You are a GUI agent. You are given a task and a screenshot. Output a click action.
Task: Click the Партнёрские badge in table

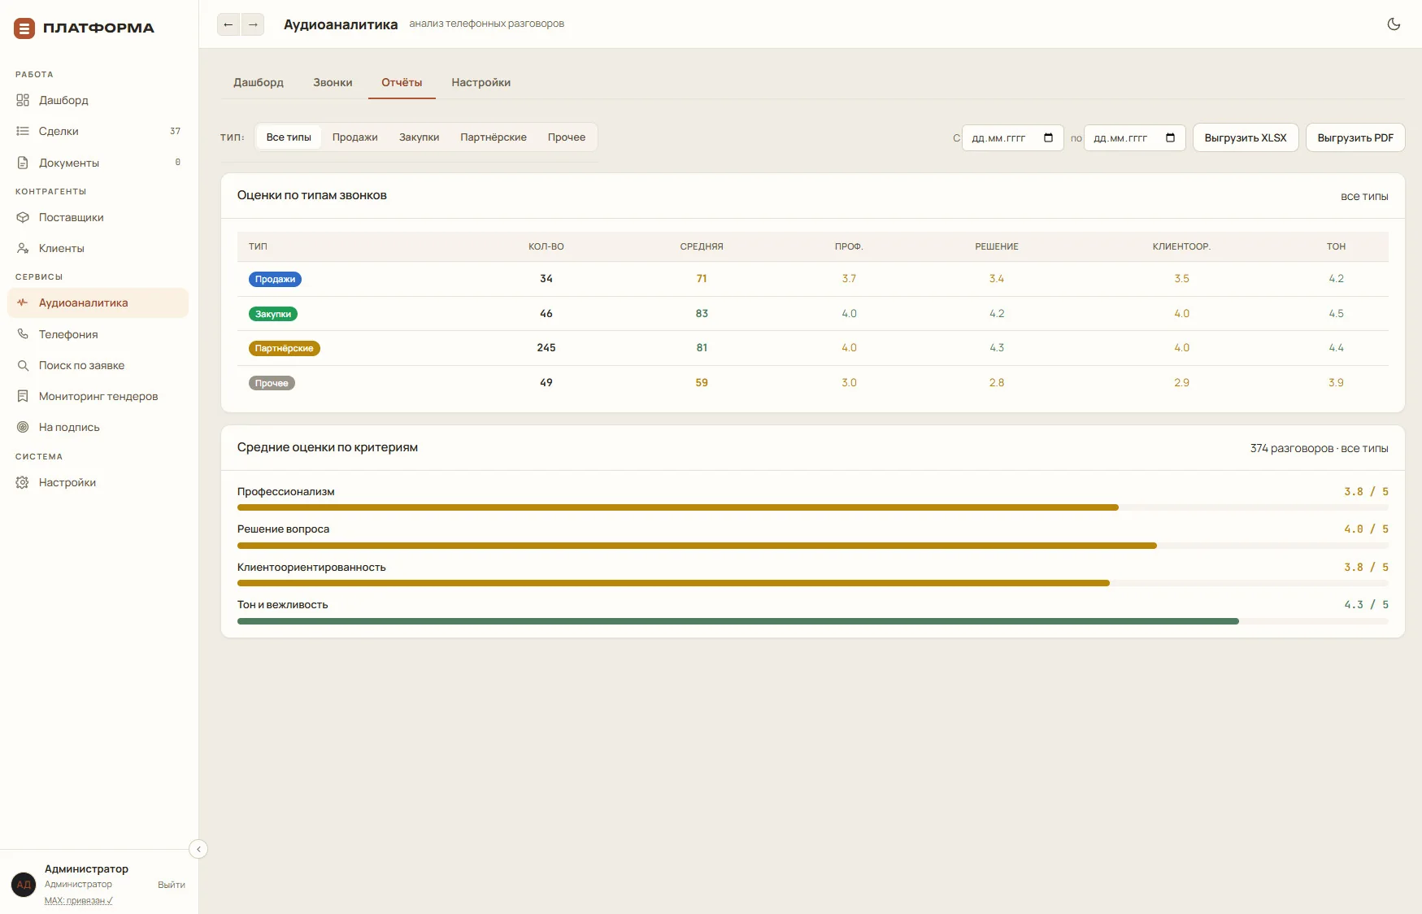point(285,348)
